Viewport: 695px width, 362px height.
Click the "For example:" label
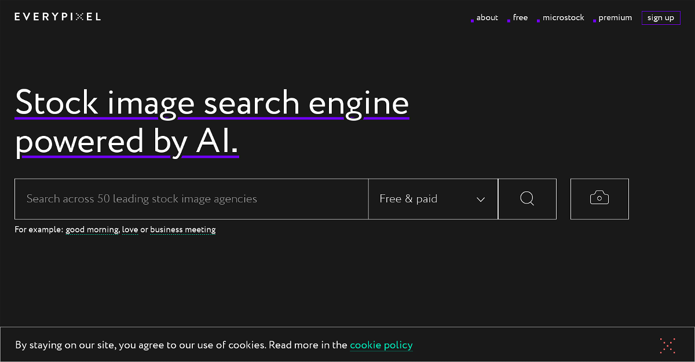(x=39, y=230)
